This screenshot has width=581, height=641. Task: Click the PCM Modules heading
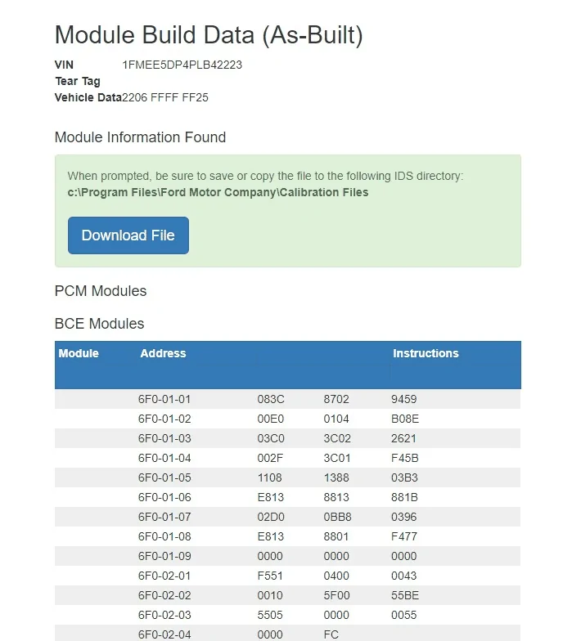[x=101, y=291]
